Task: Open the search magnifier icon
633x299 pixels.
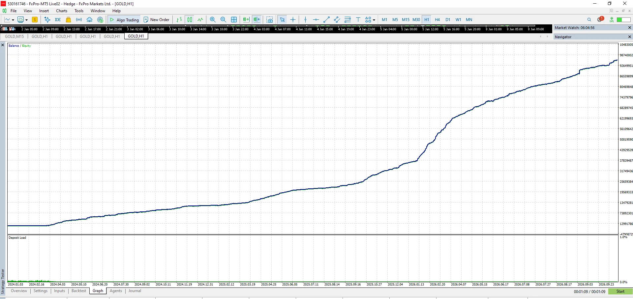Action: coord(589,20)
